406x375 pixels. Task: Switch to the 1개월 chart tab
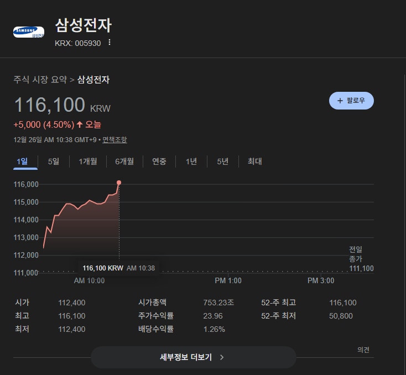pyautogui.click(x=88, y=162)
